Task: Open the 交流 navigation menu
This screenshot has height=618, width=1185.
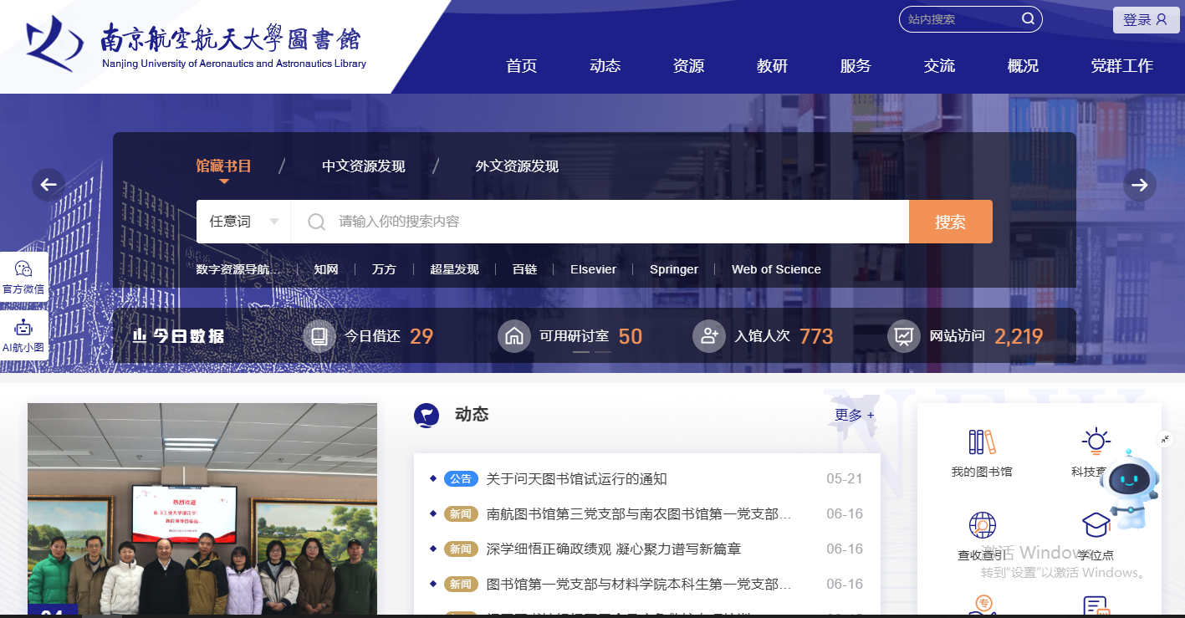Action: (939, 66)
